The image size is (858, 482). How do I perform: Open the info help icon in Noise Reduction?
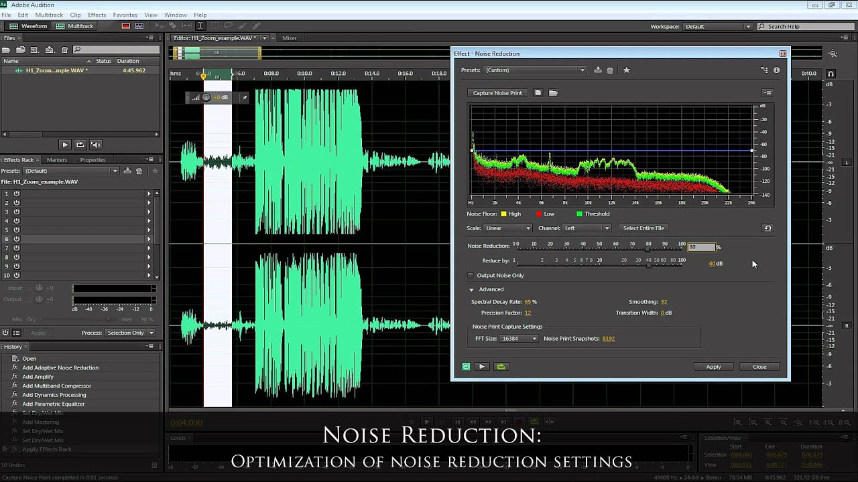777,70
